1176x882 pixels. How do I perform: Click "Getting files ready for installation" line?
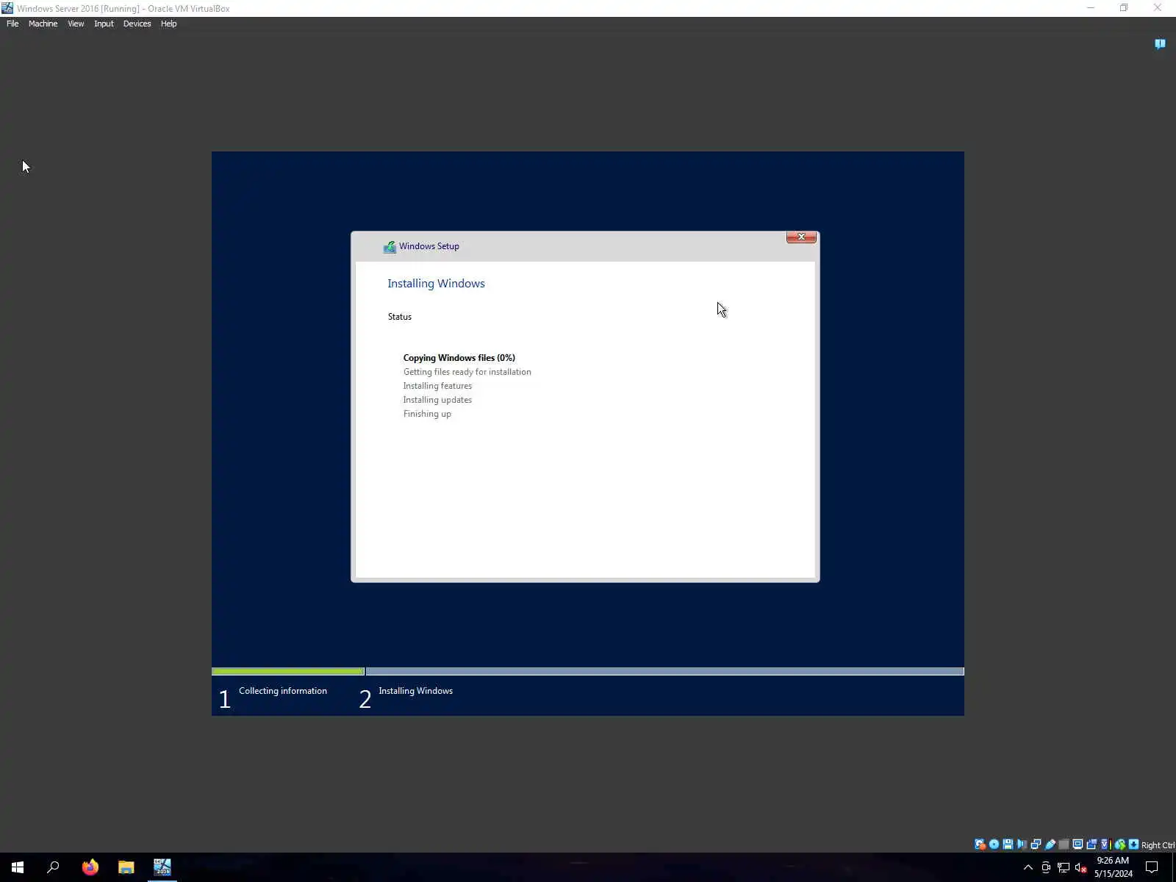pyautogui.click(x=467, y=372)
